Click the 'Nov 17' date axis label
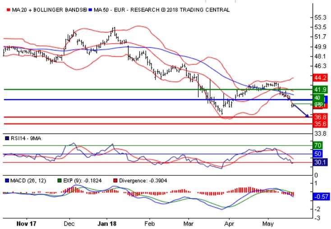 [x=26, y=224]
